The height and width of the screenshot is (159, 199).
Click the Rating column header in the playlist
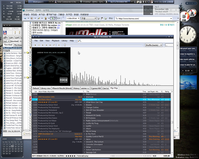pos(167,92)
